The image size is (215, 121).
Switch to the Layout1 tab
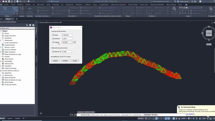[10, 118]
